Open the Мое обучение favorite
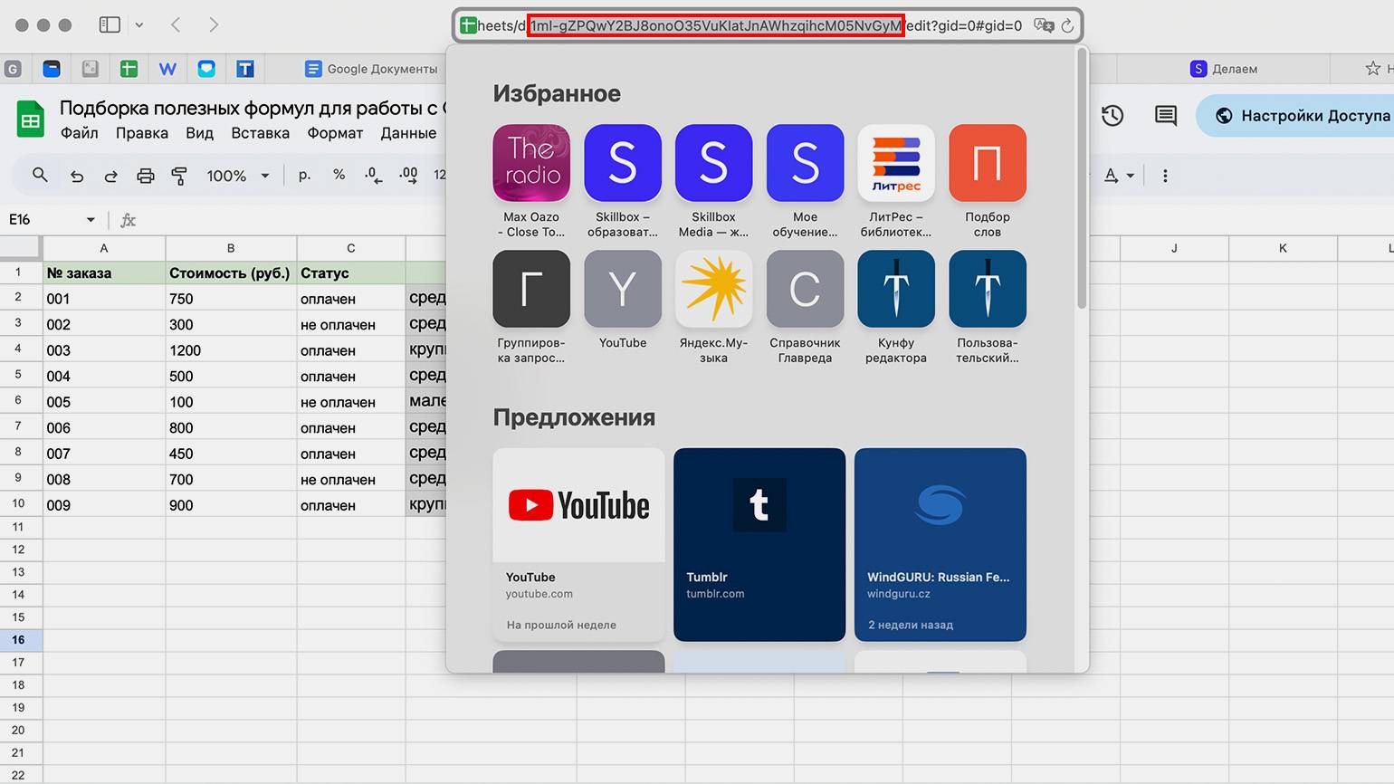The width and height of the screenshot is (1394, 784). (x=805, y=181)
